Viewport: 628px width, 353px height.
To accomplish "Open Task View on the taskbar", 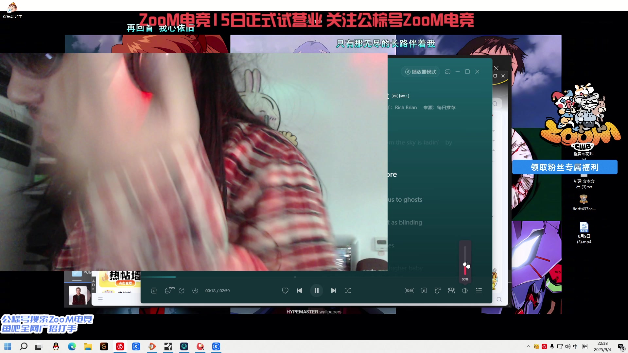I will tap(39, 346).
